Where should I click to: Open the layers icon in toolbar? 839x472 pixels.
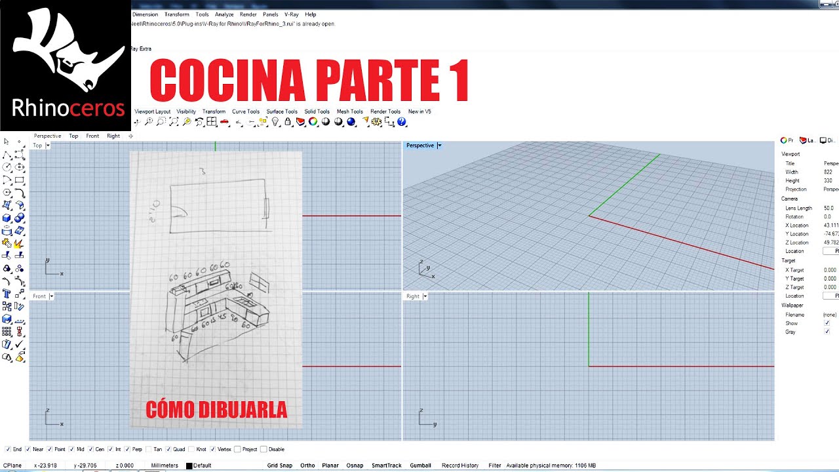point(300,122)
